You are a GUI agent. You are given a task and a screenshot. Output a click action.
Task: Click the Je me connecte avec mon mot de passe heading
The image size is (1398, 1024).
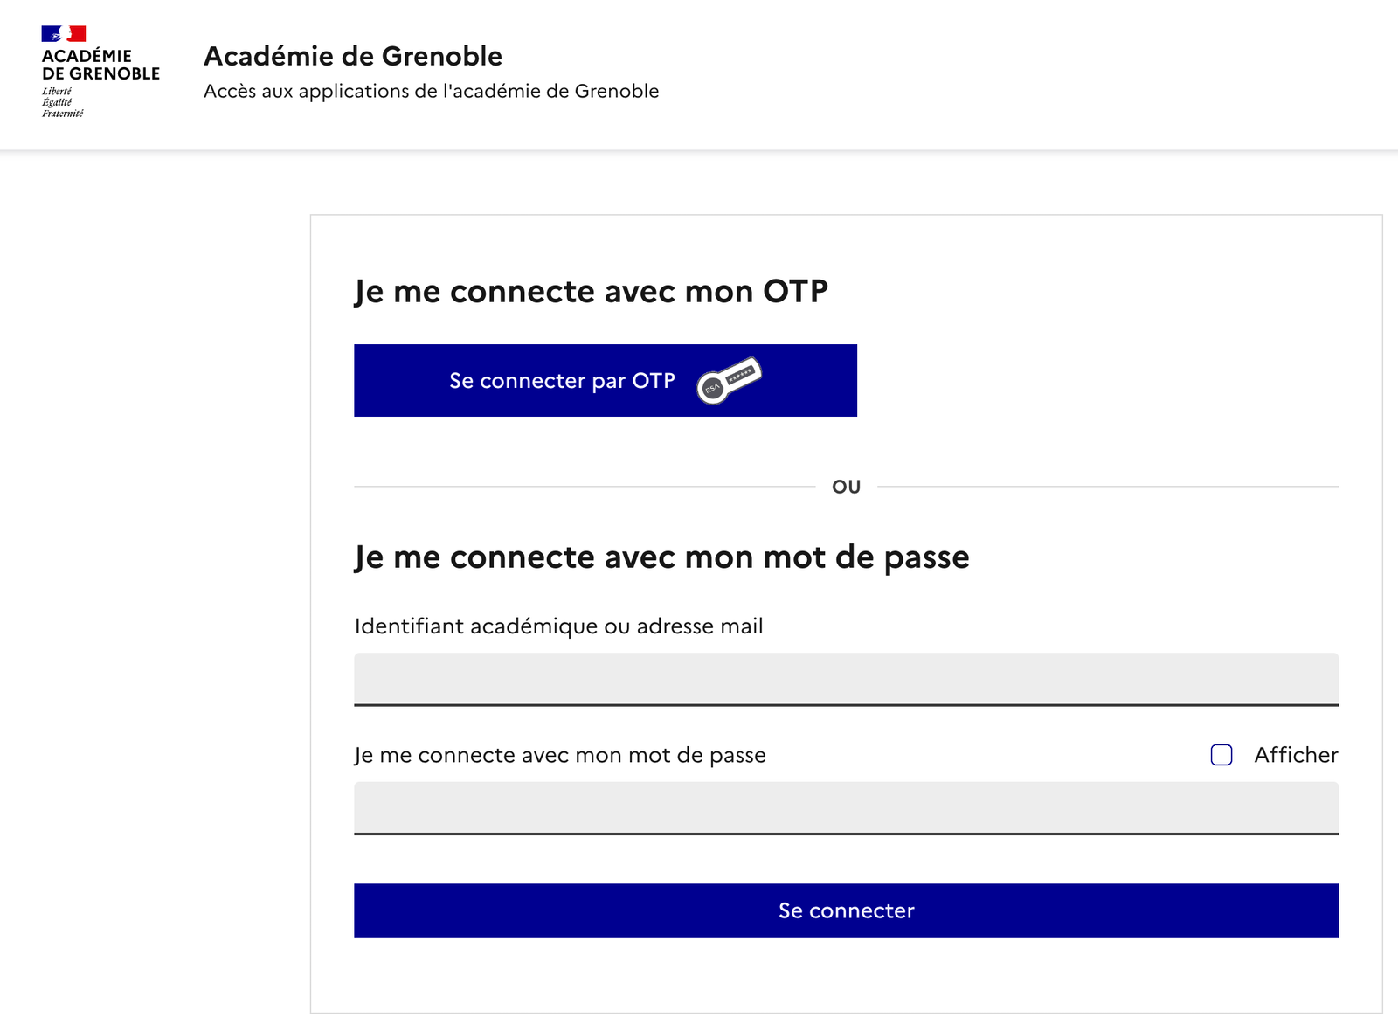(x=661, y=557)
